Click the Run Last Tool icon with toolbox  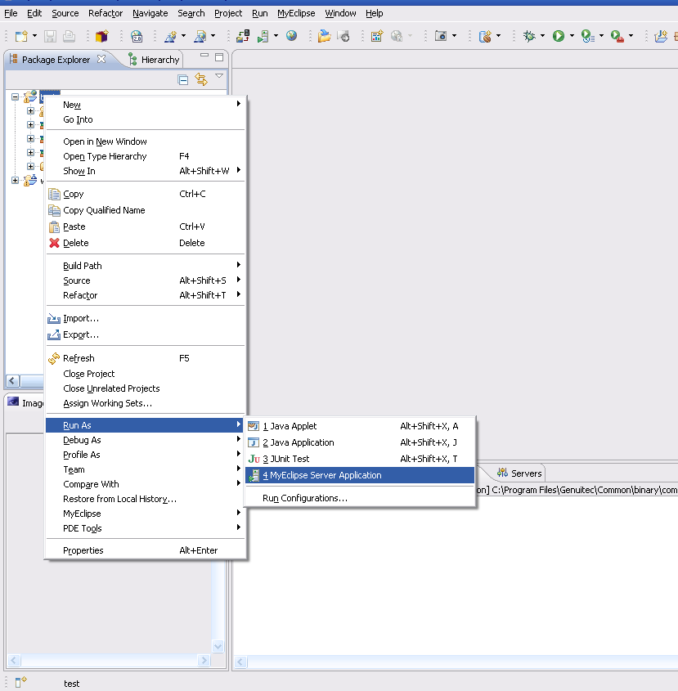pyautogui.click(x=617, y=36)
